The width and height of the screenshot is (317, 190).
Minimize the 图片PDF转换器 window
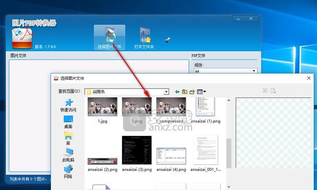pos(238,19)
